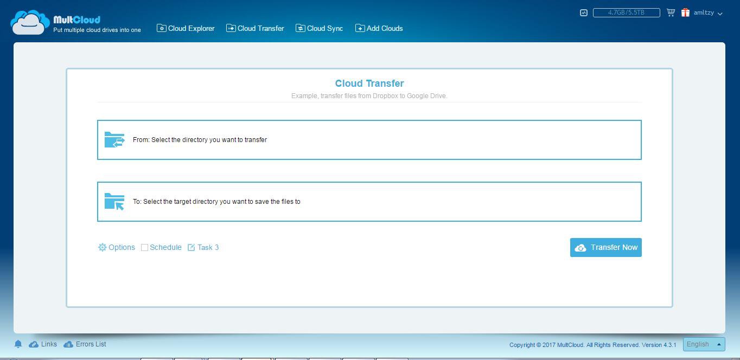Viewport: 740px width, 360px height.
Task: Click the MultCloud brand name text
Action: [x=76, y=20]
